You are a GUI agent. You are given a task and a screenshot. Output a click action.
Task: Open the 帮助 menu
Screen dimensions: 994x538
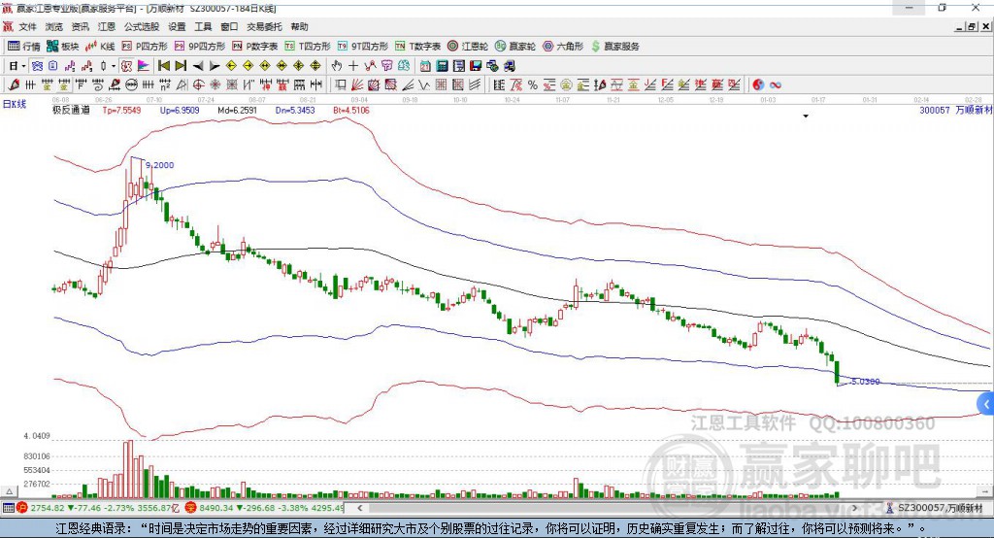[x=299, y=26]
